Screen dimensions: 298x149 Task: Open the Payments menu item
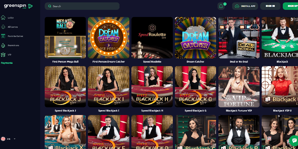[x=7, y=63]
